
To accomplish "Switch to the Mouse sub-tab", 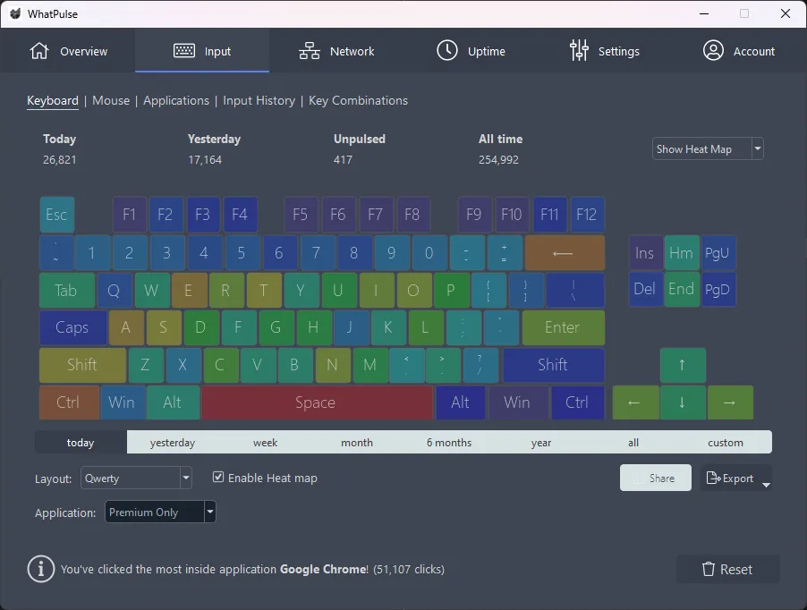I will 111,100.
